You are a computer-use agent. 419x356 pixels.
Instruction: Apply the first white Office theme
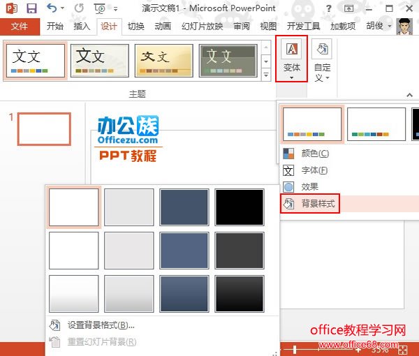point(36,61)
